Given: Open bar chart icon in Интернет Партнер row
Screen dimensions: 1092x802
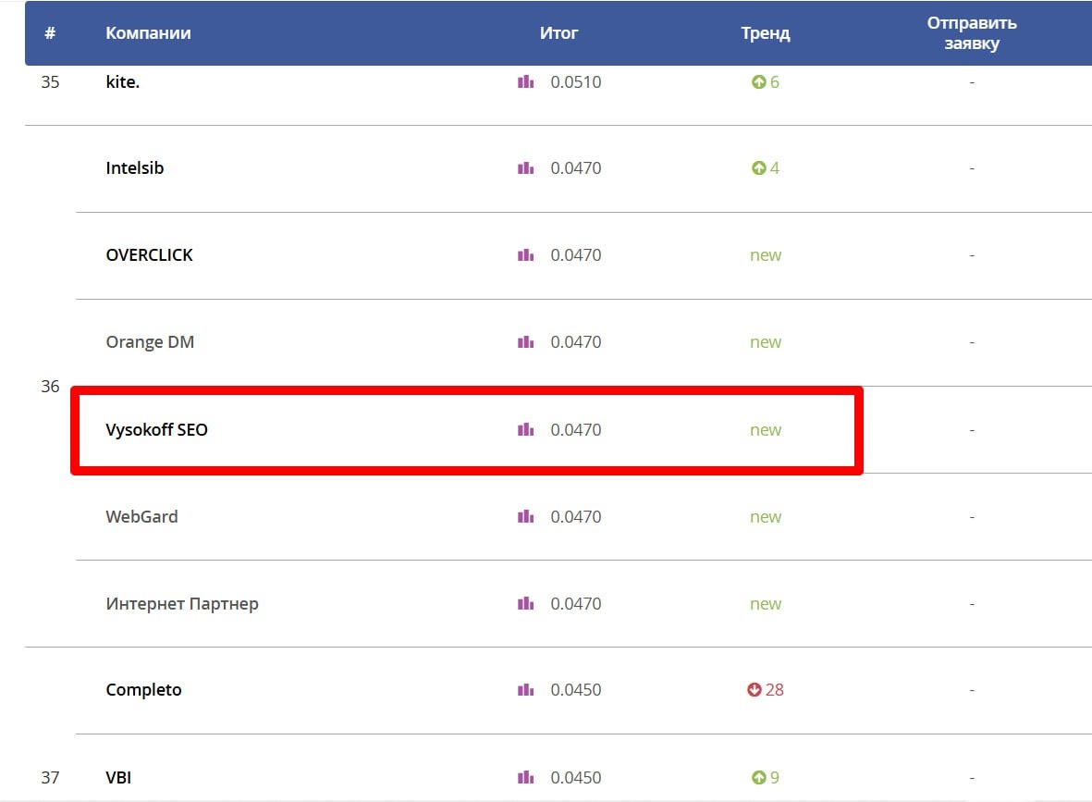Looking at the screenshot, I should click(526, 603).
